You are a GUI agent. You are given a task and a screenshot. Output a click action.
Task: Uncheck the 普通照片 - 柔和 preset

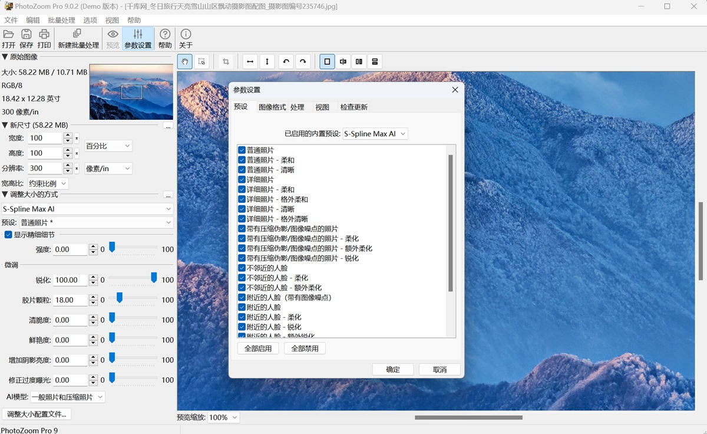pyautogui.click(x=242, y=160)
